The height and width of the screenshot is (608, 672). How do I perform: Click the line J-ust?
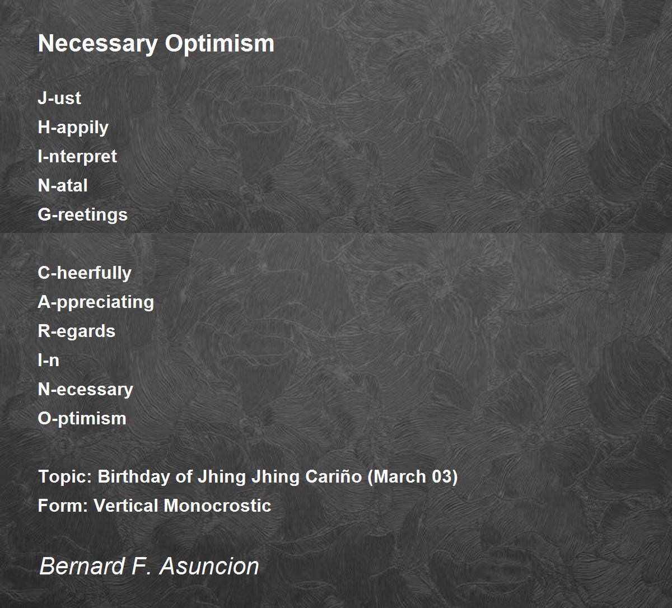(59, 98)
